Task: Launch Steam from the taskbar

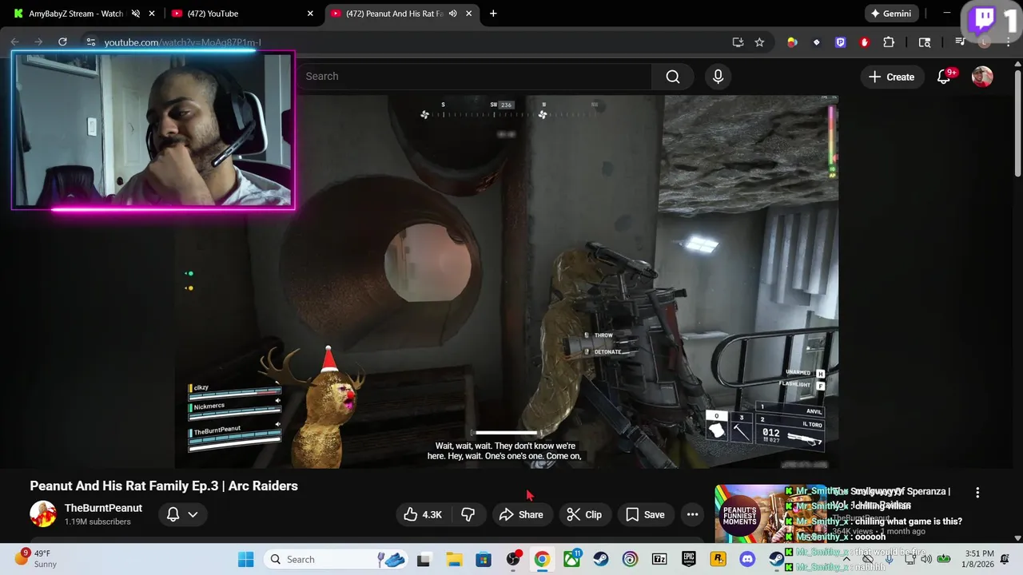Action: pyautogui.click(x=601, y=559)
